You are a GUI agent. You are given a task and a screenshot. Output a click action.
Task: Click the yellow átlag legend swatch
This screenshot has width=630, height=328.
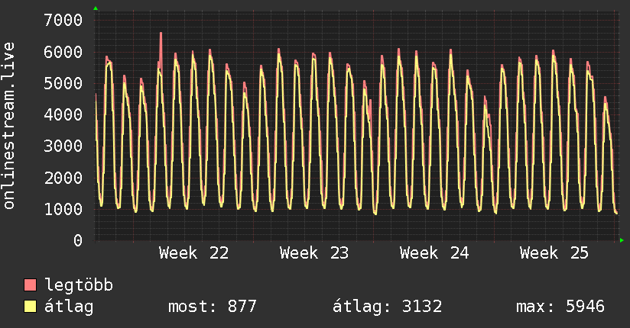point(30,306)
